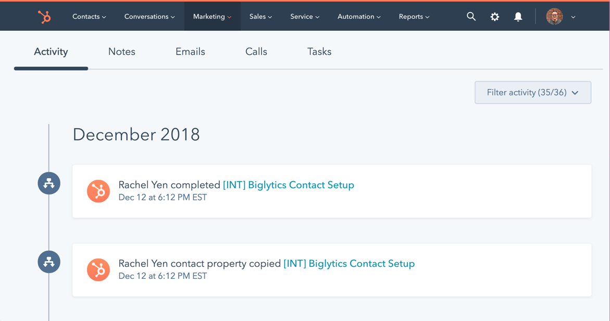Click HubSpot icon in the completed event card

click(98, 191)
